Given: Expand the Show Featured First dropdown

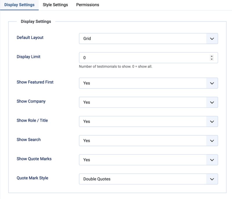Looking at the screenshot, I should (x=148, y=83).
